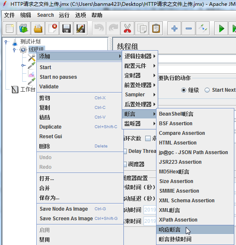The height and width of the screenshot is (245, 236).
Task: Select the Start Next radio button
Action: click(x=207, y=90)
